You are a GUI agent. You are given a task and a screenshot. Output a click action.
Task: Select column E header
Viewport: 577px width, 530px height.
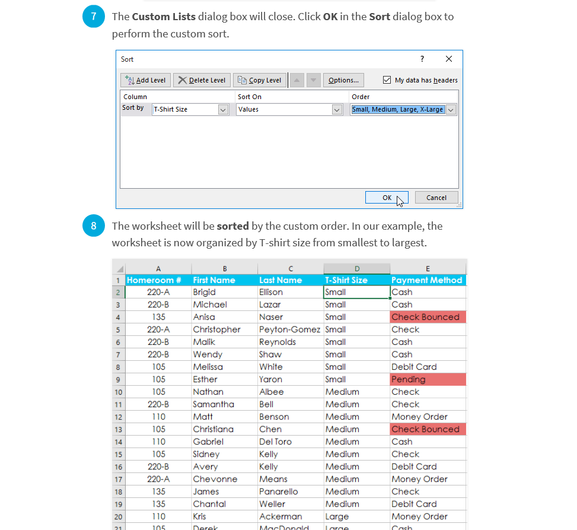pyautogui.click(x=428, y=268)
